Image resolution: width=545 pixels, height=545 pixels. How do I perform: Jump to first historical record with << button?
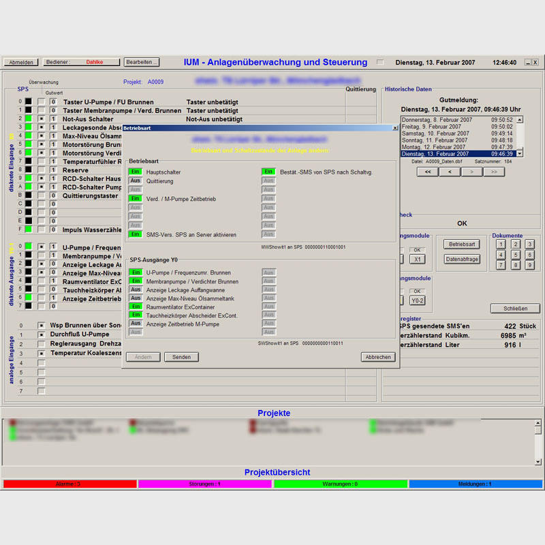(x=427, y=172)
